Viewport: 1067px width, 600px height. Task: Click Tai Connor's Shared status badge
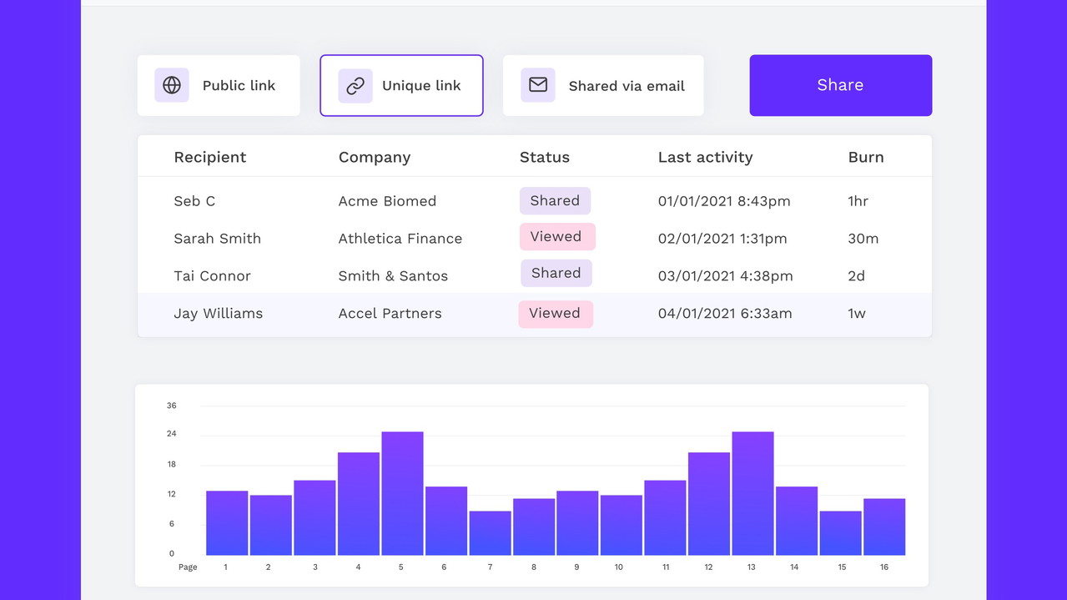(556, 274)
